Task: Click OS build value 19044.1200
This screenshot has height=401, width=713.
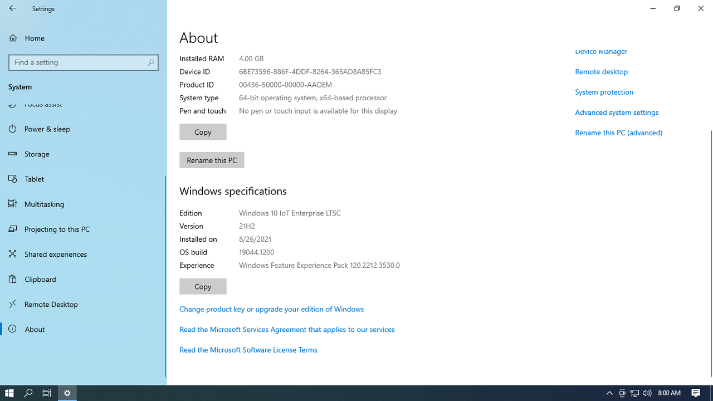Action: 256,252
